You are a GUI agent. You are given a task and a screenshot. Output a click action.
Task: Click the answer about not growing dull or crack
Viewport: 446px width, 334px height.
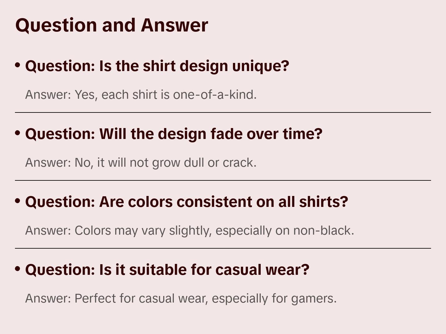[x=141, y=163]
